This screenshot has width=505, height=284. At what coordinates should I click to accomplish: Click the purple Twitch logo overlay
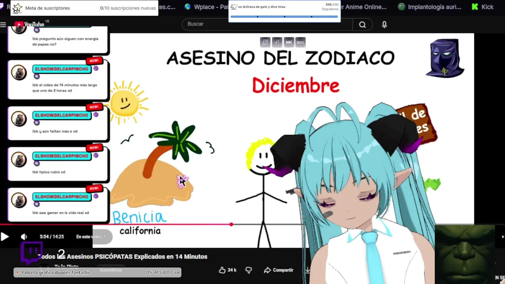[31, 254]
